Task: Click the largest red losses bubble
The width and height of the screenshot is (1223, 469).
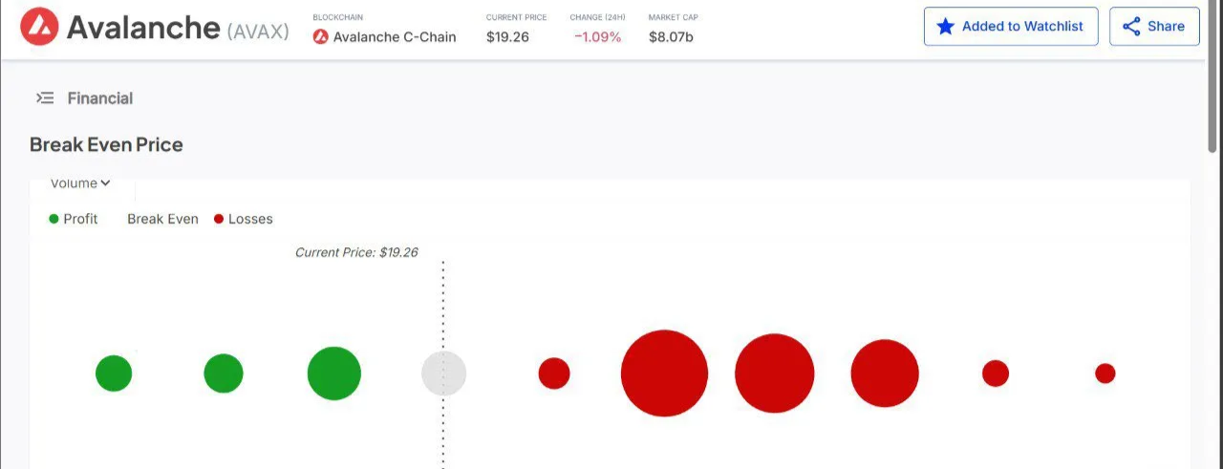Action: pyautogui.click(x=664, y=373)
